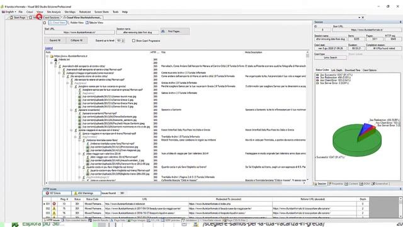403x227 pixels.
Task: Click the warning icon in row 002
Action: (54, 209)
